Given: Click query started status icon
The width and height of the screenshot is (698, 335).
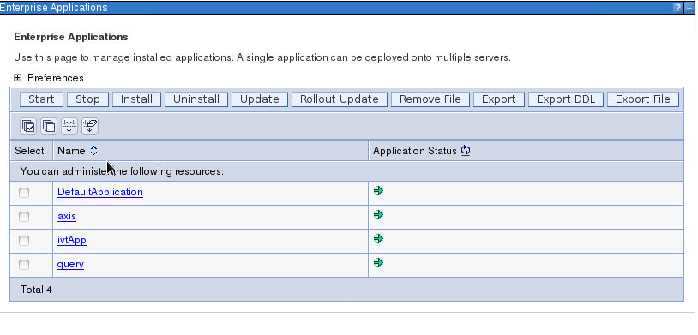Looking at the screenshot, I should (378, 263).
